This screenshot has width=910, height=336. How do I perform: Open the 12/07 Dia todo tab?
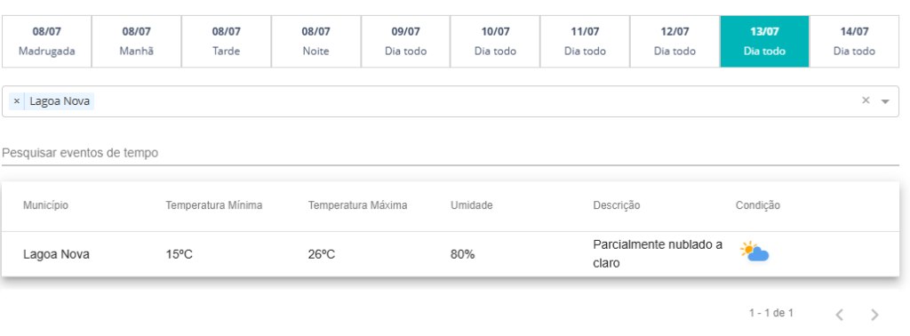(675, 41)
